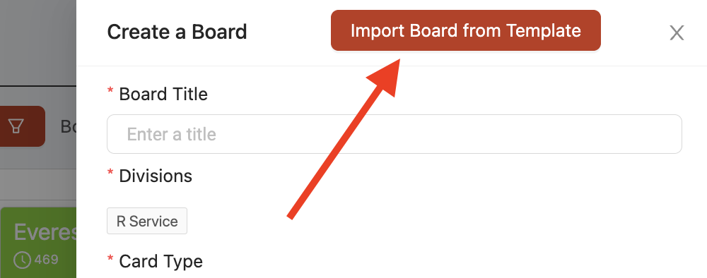Select the R Service division tag
This screenshot has height=278, width=707.
(x=147, y=221)
